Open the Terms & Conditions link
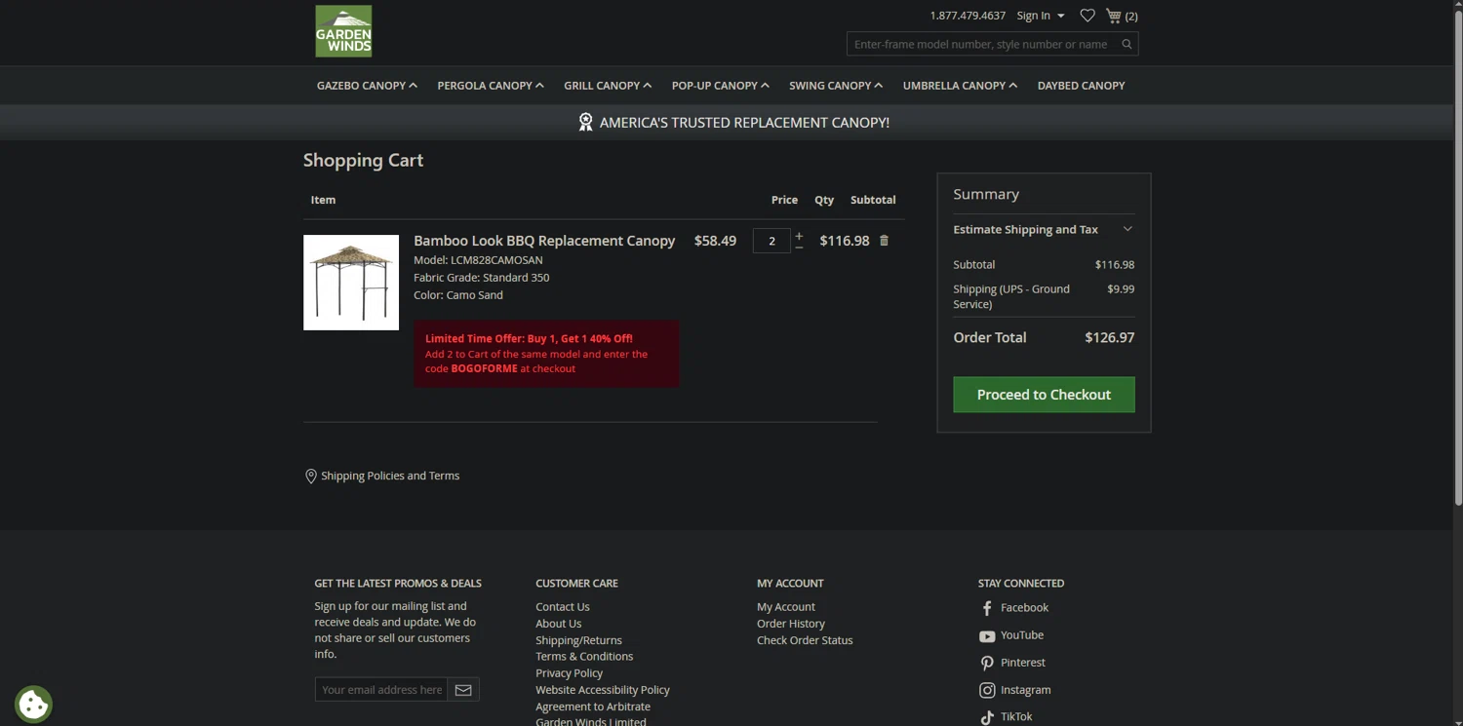The width and height of the screenshot is (1463, 726). point(584,657)
